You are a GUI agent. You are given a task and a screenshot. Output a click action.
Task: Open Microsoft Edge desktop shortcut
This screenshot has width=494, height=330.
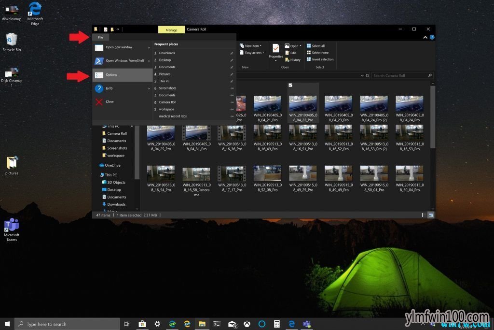click(35, 14)
